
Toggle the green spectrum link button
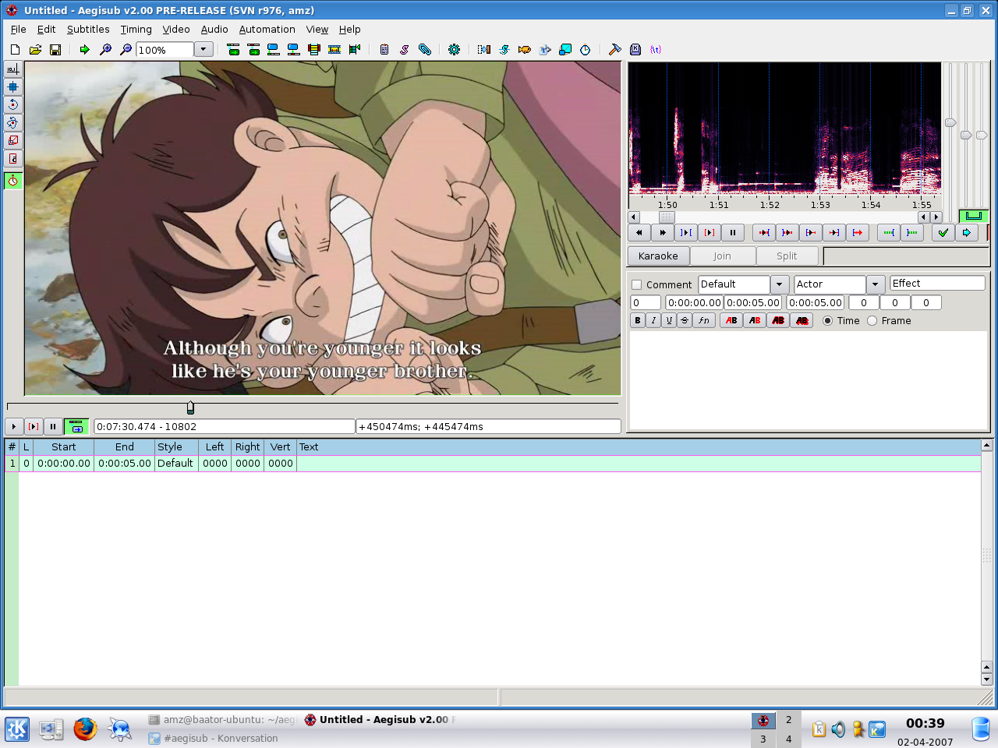tap(974, 216)
